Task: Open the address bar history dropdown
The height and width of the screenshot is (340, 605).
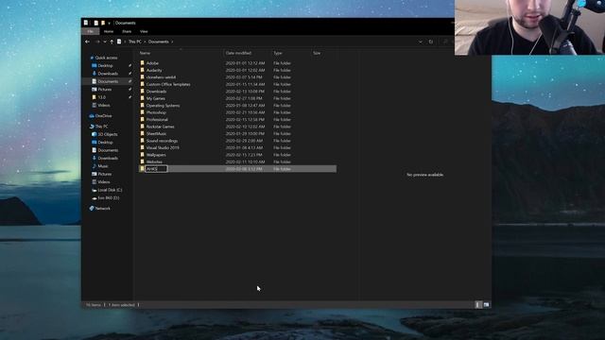Action: tap(420, 42)
